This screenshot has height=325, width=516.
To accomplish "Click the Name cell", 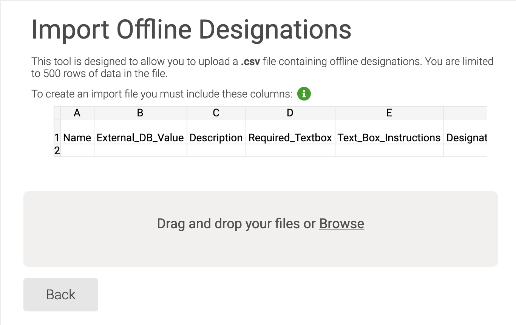I will point(77,138).
